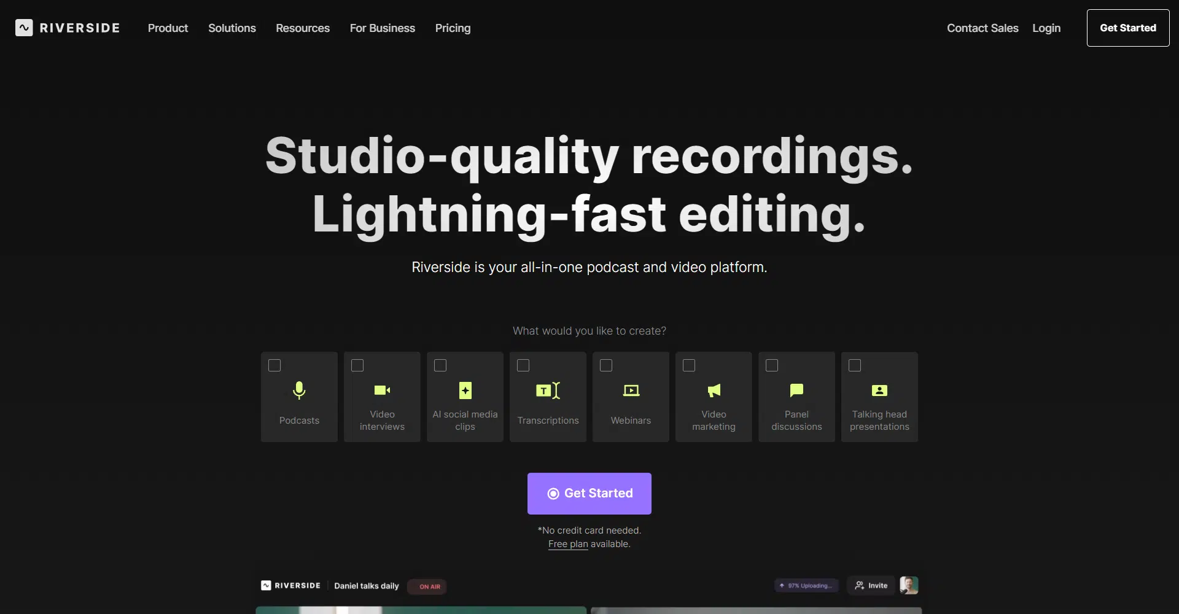The height and width of the screenshot is (614, 1179).
Task: Click the Transcriptions text cursor icon
Action: 548,391
